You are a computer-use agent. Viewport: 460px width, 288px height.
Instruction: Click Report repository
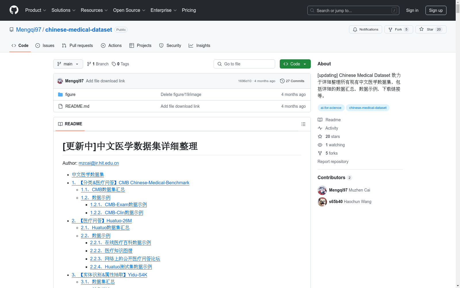[333, 162]
